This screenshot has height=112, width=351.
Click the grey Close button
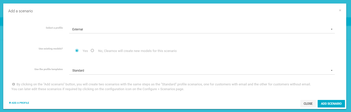tap(308, 104)
